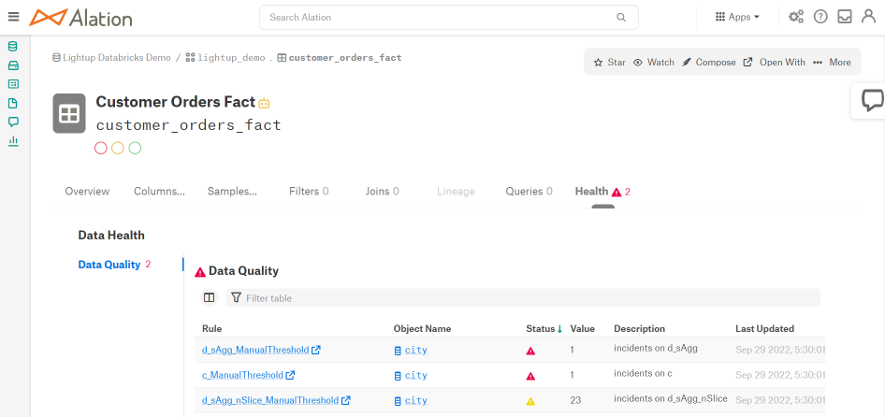Open lightup_demo schema breadcrumb
The height and width of the screenshot is (417, 885).
(225, 58)
